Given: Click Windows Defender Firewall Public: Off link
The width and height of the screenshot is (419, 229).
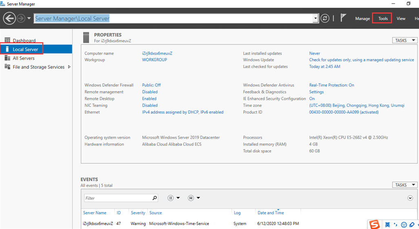Looking at the screenshot, I should pyautogui.click(x=151, y=85).
